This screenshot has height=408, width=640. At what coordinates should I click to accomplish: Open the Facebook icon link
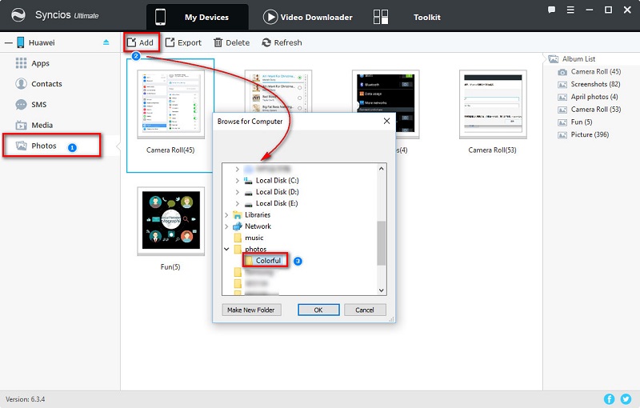point(609,399)
